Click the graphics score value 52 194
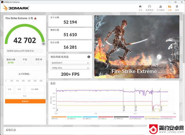 tap(70, 22)
